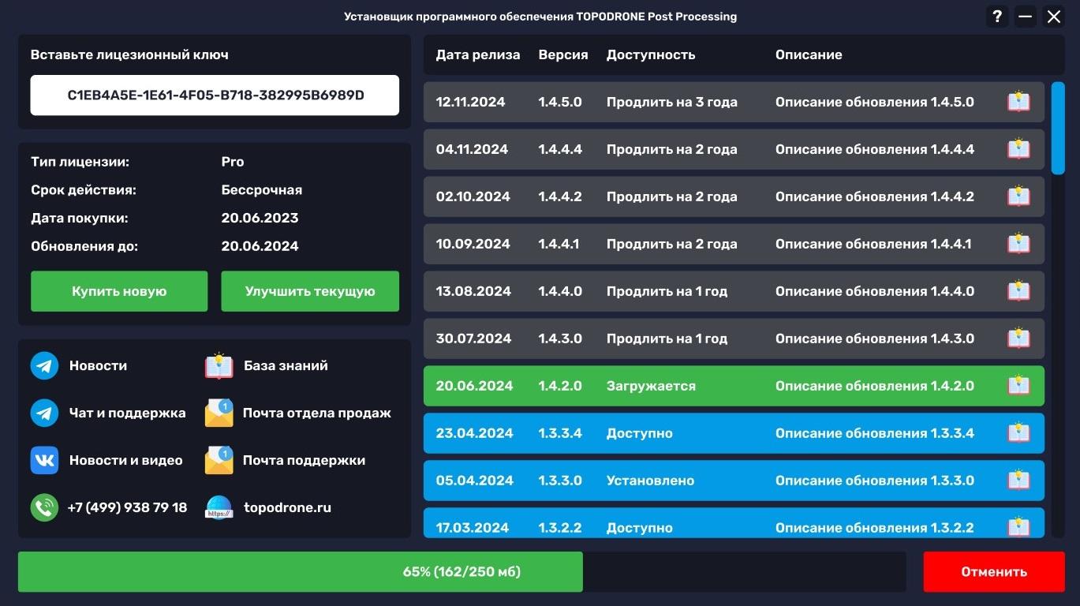
Task: Open description book icon for update 1.4.5.0
Action: (1018, 102)
